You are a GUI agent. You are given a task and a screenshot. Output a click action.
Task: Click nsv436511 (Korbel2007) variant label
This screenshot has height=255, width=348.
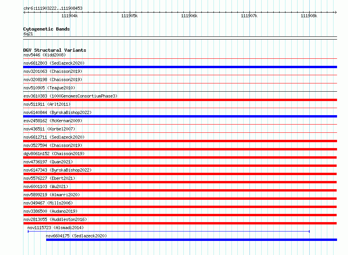pos(49,129)
